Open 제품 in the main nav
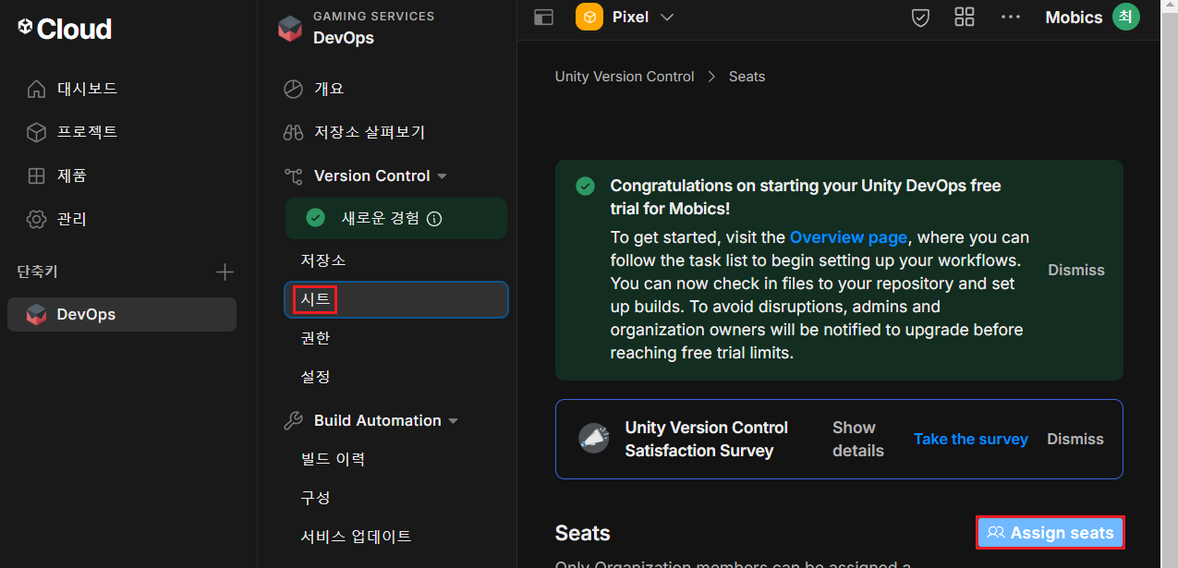 tap(72, 175)
